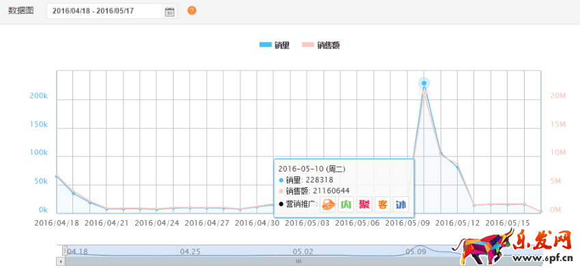The image size is (580, 272).
Task: Click the 04.25 marker in the range navigator
Action: coord(190,251)
